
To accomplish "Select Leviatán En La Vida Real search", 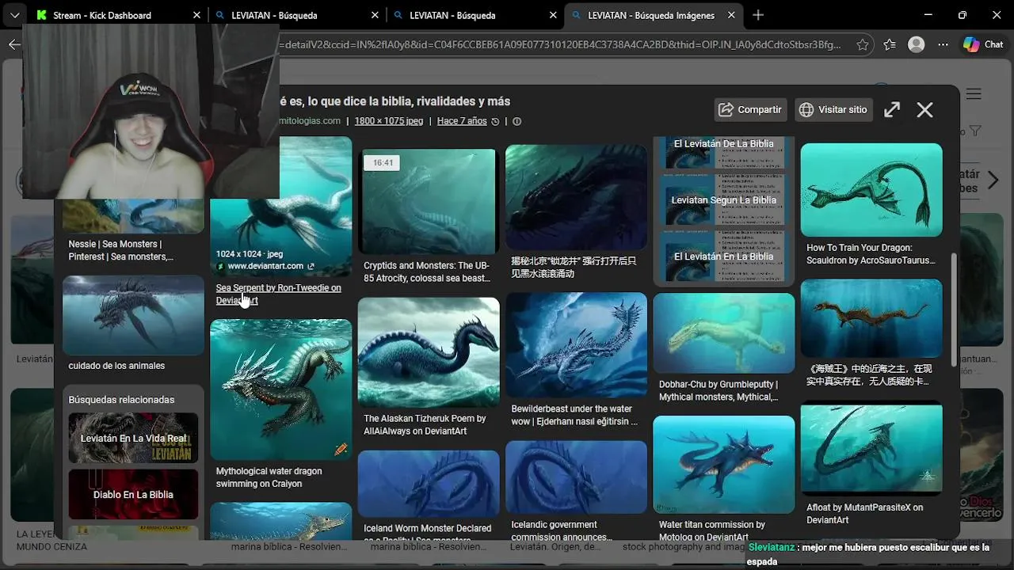I will (x=133, y=438).
